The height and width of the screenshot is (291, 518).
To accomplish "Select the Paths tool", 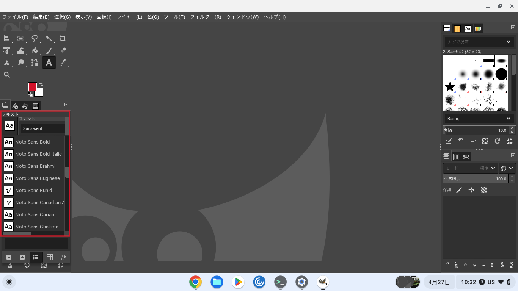I will [35, 63].
